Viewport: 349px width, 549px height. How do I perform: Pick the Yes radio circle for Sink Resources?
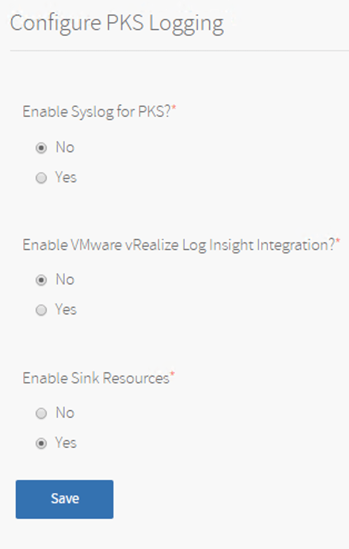point(41,443)
